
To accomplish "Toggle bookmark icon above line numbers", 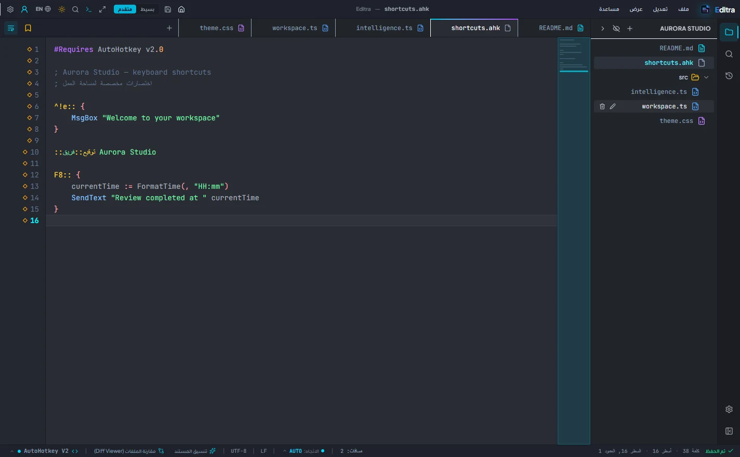I will (x=28, y=28).
